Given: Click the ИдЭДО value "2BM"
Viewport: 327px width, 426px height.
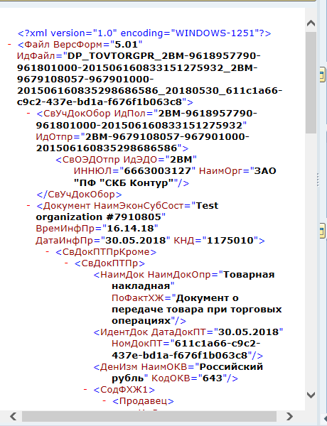Looking at the screenshot, I should pos(181,160).
